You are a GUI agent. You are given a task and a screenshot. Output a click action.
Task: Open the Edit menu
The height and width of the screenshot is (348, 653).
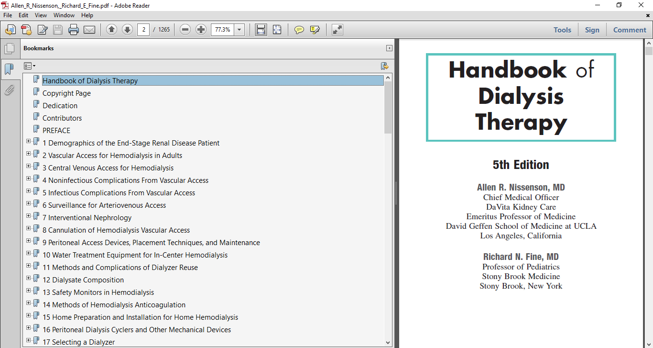pos(23,15)
